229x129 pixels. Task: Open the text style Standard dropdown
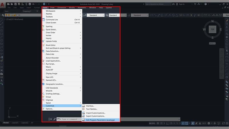point(96,15)
